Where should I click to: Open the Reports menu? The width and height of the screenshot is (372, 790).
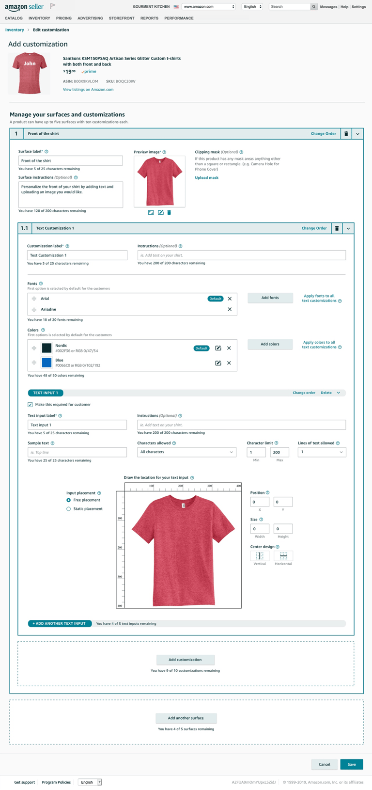[x=149, y=18]
